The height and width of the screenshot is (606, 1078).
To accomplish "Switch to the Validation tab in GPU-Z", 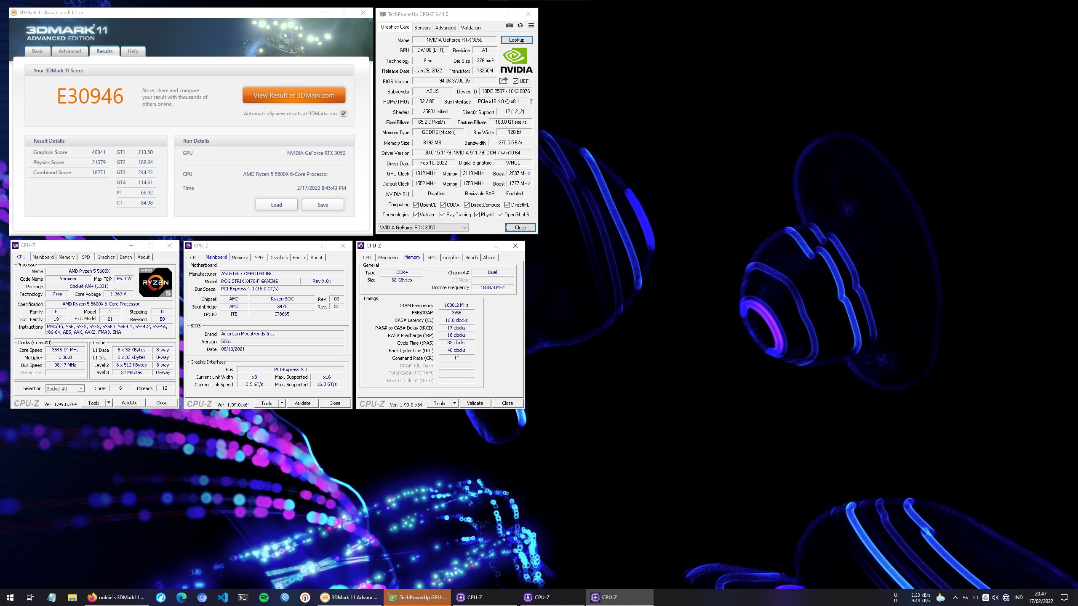I will [x=471, y=28].
